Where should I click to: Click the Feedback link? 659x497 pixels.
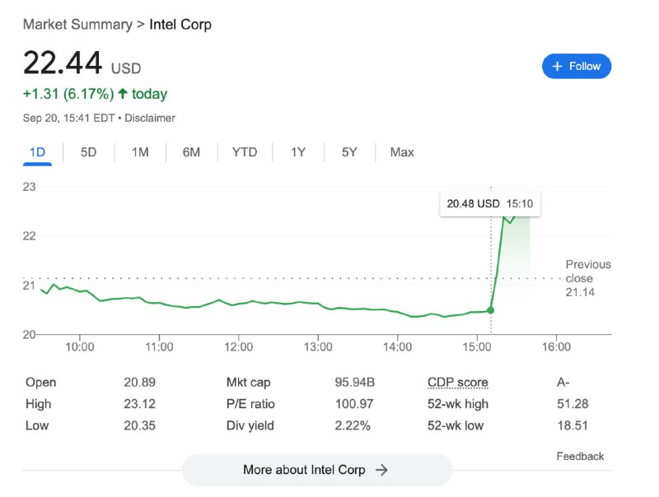click(x=580, y=456)
